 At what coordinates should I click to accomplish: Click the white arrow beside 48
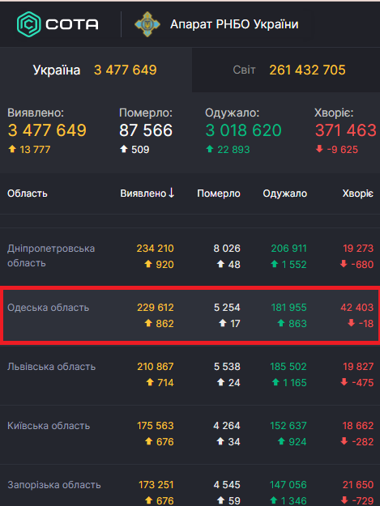point(220,264)
